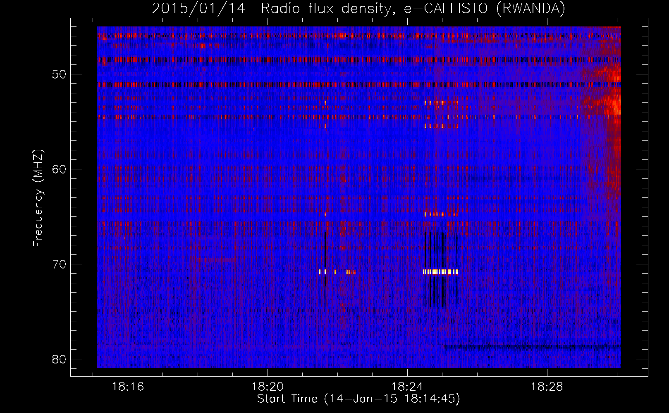This screenshot has height=413, width=669.
Task: Click the 'Frequency (MHZ)' vertical axis title
Action: (38, 198)
